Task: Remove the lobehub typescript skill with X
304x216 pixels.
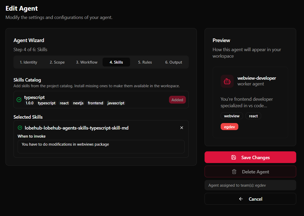Action: [182, 128]
